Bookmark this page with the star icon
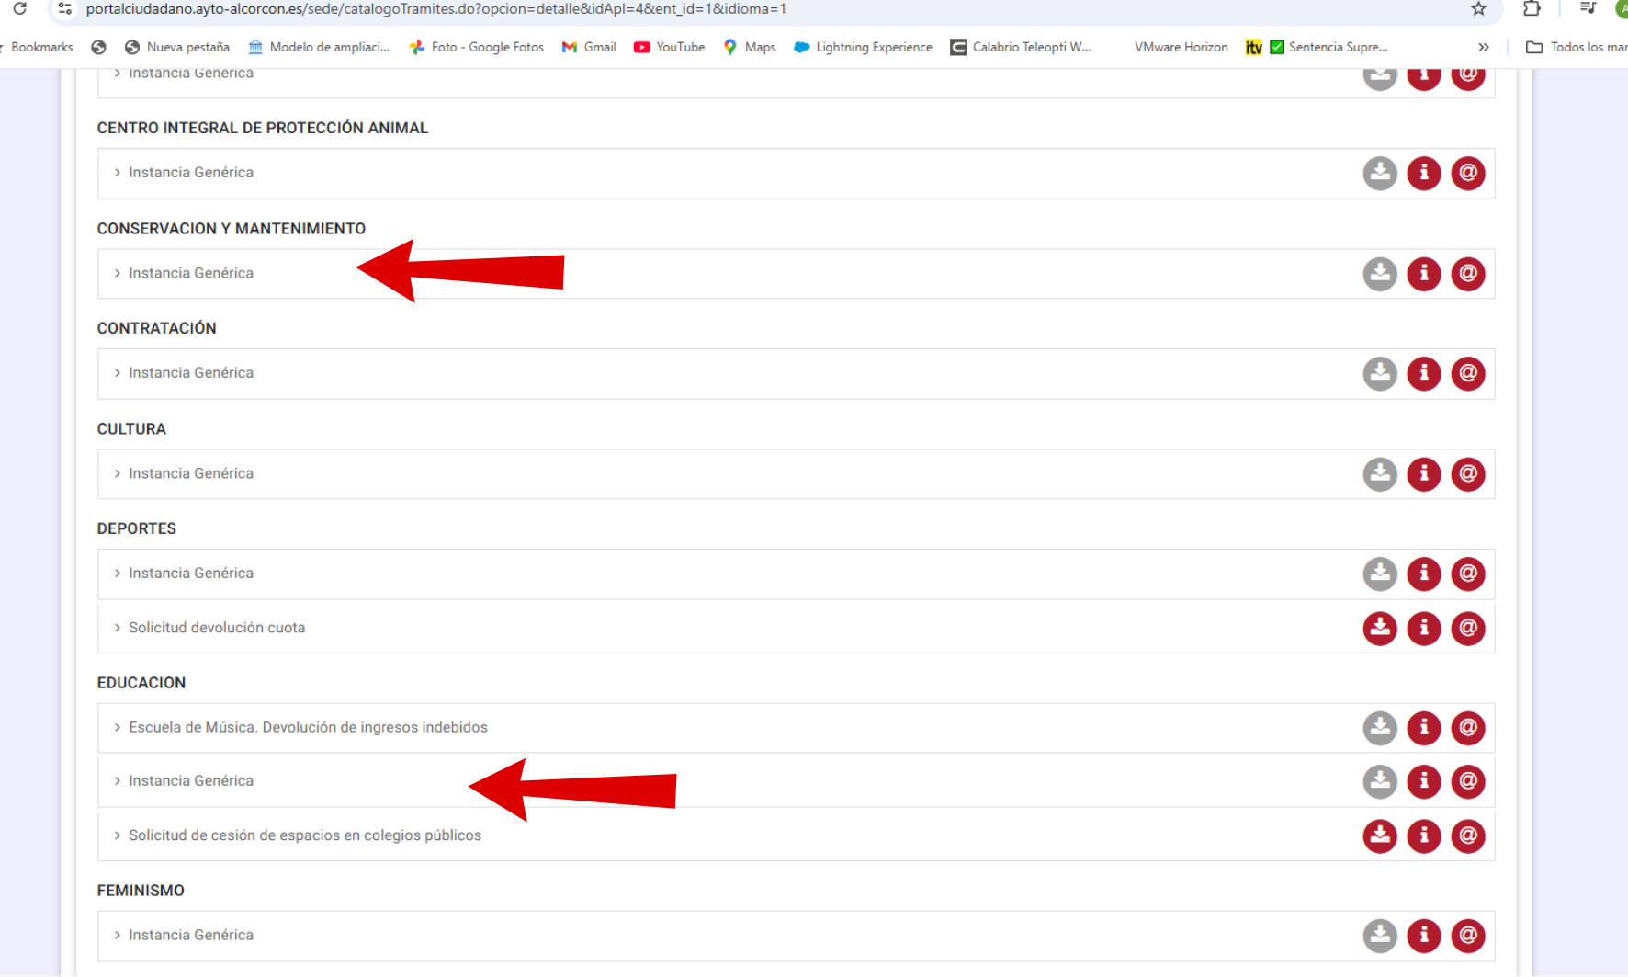 tap(1478, 9)
